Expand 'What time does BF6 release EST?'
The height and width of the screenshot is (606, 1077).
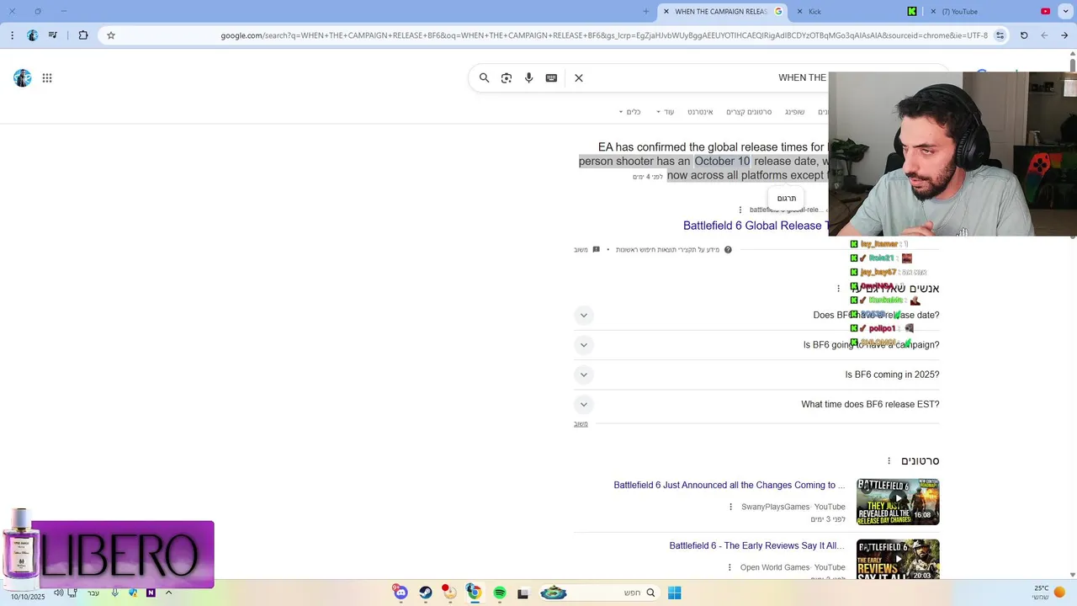pos(756,405)
